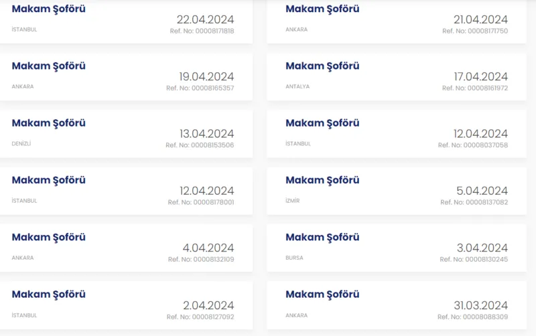536x336 pixels.
Task: Click the Ref. No: 00008171818 text
Action: (x=202, y=31)
